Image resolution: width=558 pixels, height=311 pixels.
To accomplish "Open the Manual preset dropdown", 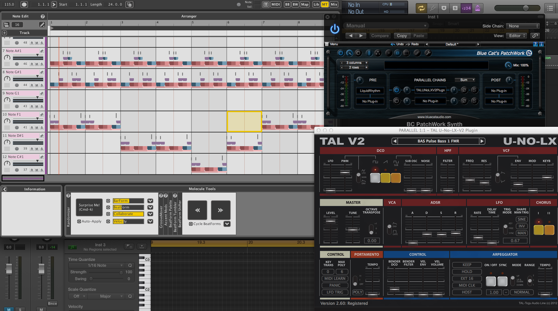I will tap(386, 26).
